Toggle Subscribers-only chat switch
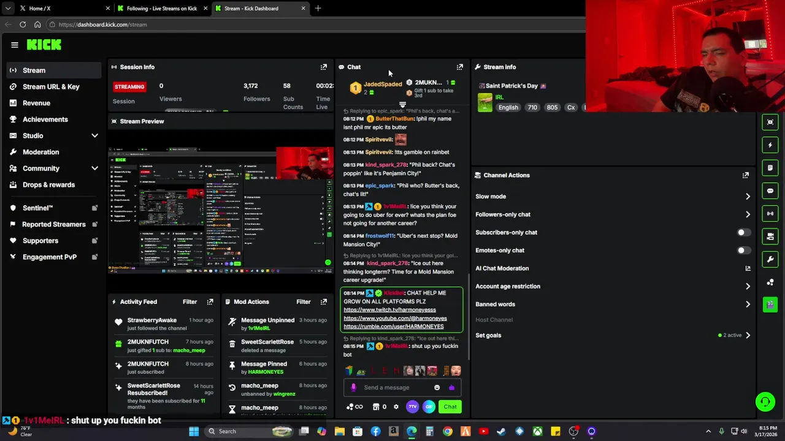Screen dimensions: 785x441 coord(743,232)
